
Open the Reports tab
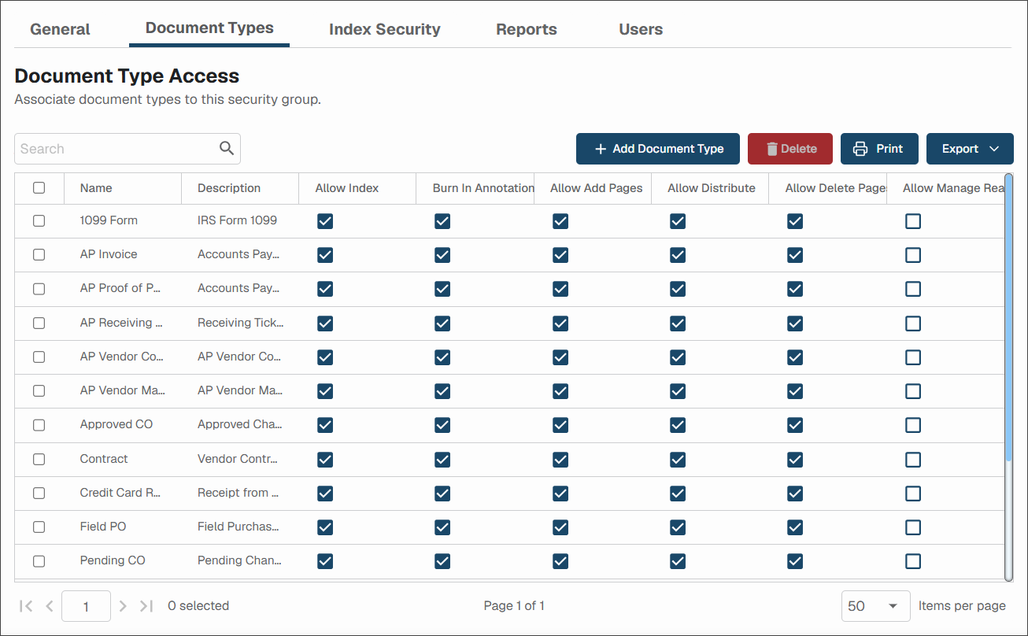(x=527, y=29)
